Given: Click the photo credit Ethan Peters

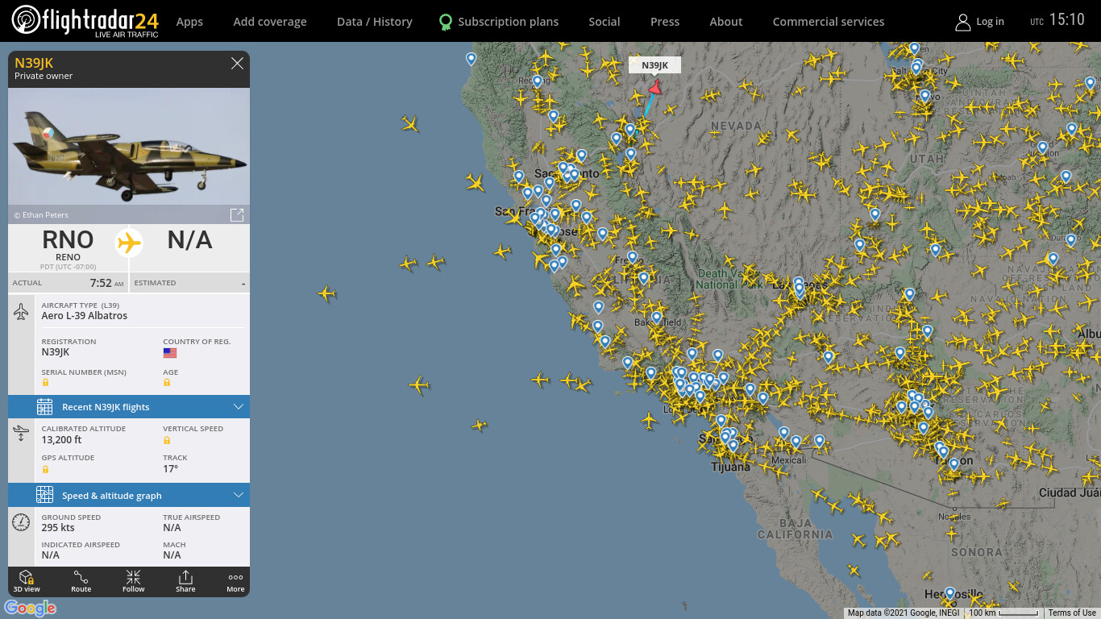Looking at the screenshot, I should (41, 215).
